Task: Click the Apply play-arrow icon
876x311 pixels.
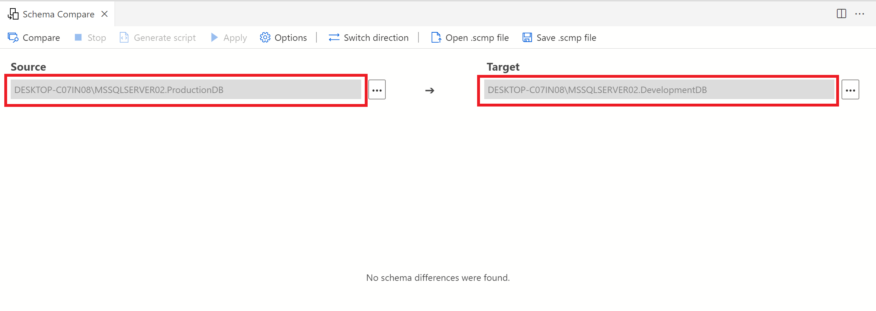Action: 214,37
